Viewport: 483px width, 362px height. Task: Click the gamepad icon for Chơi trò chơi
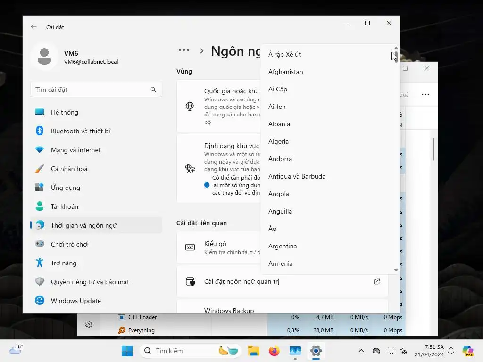pyautogui.click(x=40, y=244)
